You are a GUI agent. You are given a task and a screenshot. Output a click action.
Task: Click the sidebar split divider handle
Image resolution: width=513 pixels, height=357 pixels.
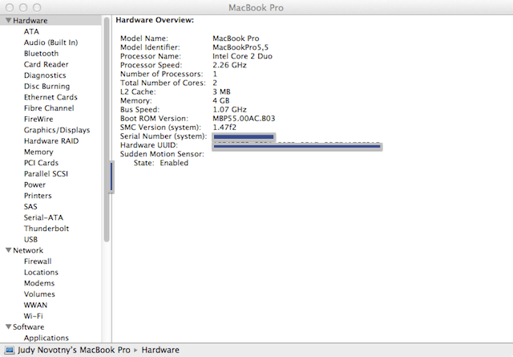click(111, 177)
